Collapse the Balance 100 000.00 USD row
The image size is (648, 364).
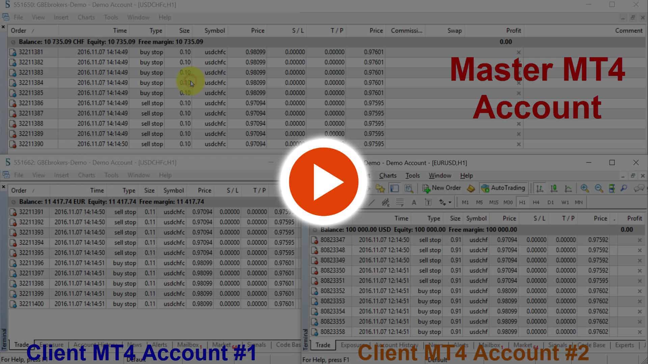click(x=315, y=230)
